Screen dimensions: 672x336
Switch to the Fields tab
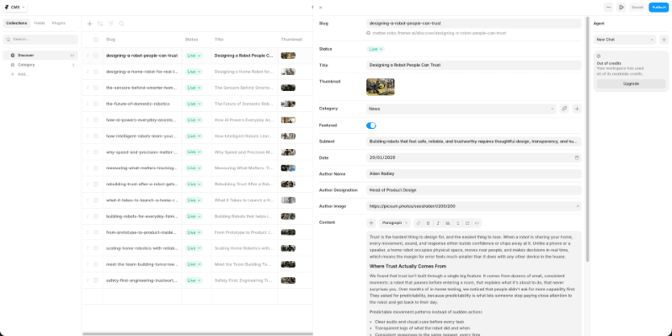pos(40,23)
